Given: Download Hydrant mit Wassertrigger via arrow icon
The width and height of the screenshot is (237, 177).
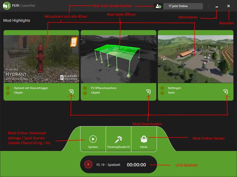Looking at the screenshot, I should [x=71, y=92].
